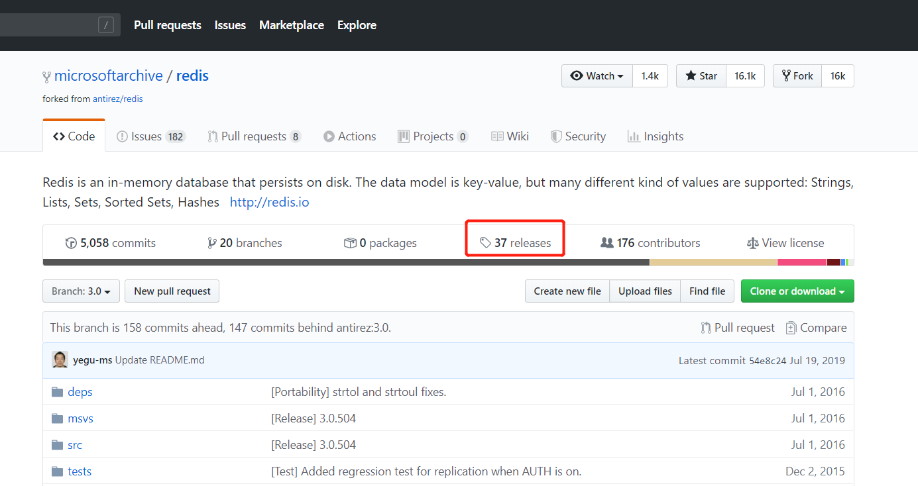The width and height of the screenshot is (918, 486).
Task: Click the Upload files button
Action: pos(645,291)
